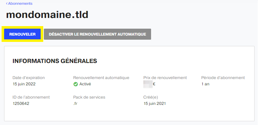
Task: Click the green check mark icon
Action: tap(75, 84)
